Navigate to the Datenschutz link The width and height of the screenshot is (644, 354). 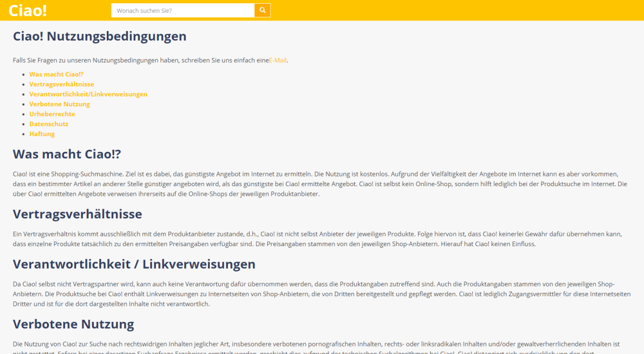49,124
